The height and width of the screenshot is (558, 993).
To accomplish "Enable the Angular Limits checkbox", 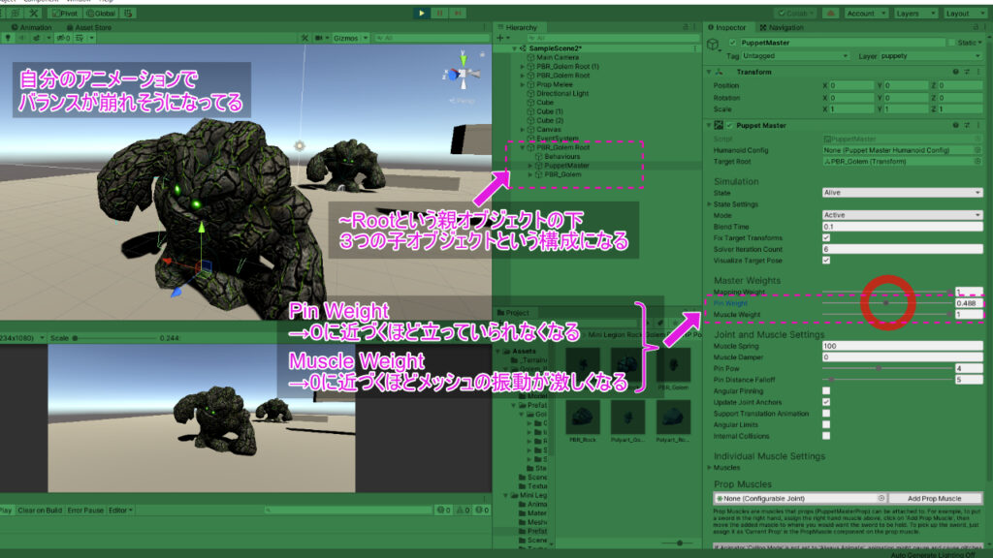I will point(825,422).
